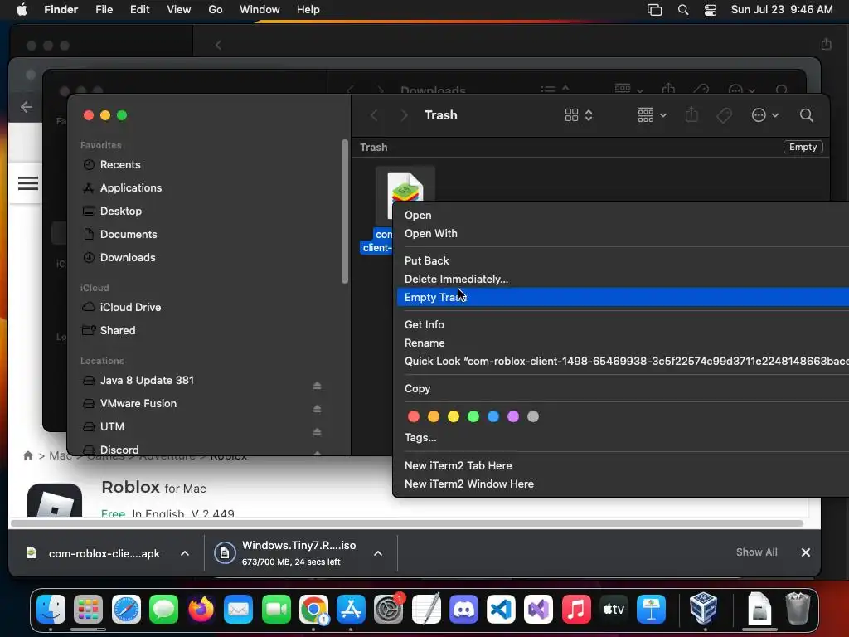849x637 pixels.
Task: Eject the UTM volume
Action: point(318,432)
